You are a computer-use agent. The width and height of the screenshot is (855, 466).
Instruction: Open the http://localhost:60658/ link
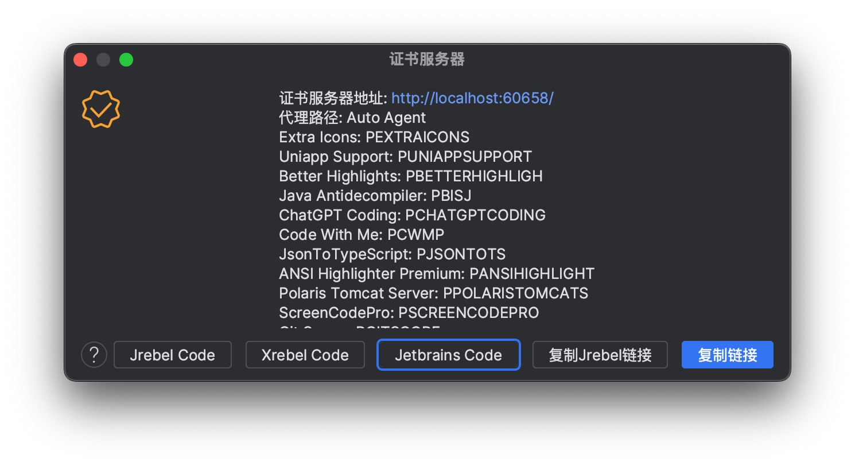pyautogui.click(x=472, y=98)
